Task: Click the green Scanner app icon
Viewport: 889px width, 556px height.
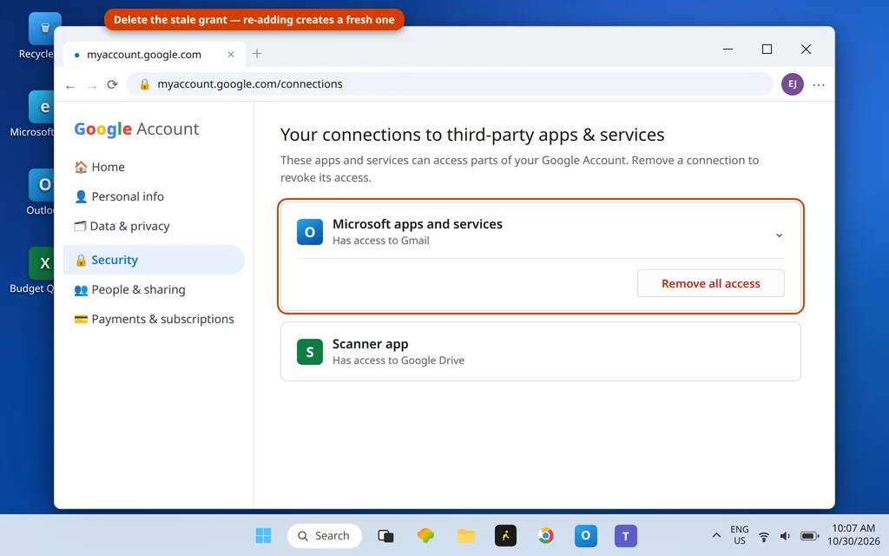Action: (x=310, y=352)
